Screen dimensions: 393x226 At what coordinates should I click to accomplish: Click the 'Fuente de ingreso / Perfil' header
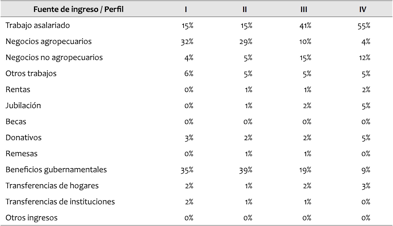78,10
